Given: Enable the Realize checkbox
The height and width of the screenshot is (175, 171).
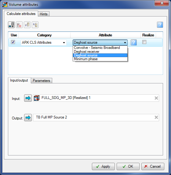Looking at the screenshot, I should click(x=144, y=42).
